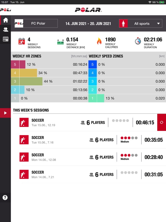Open the players icon in the sidebar
Screen dimensions: 166x222
5,29
